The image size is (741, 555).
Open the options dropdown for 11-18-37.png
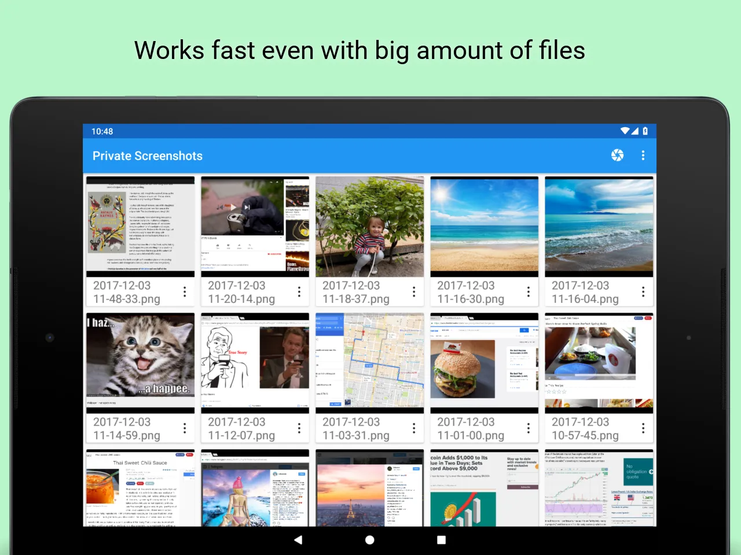pos(413,292)
